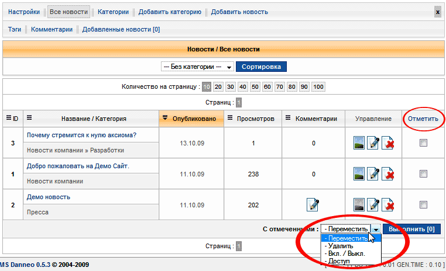Tick the checkbox for news ID 3
The width and height of the screenshot is (446, 271).
coord(424,143)
